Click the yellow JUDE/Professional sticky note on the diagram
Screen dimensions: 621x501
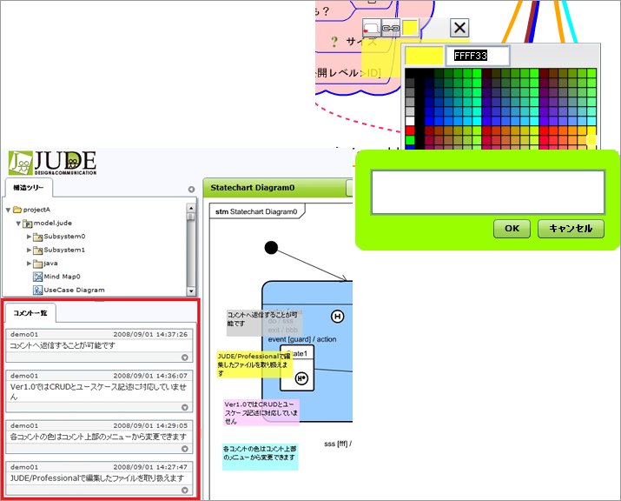tap(254, 364)
